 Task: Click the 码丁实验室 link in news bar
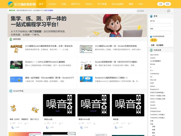click(x=49, y=10)
